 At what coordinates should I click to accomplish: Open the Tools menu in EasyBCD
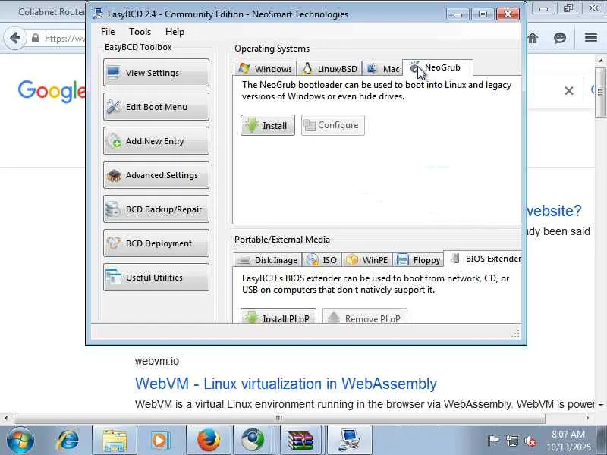(140, 32)
